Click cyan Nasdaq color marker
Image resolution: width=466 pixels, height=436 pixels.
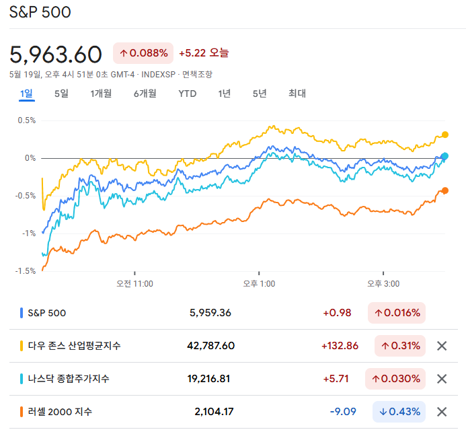(22, 379)
